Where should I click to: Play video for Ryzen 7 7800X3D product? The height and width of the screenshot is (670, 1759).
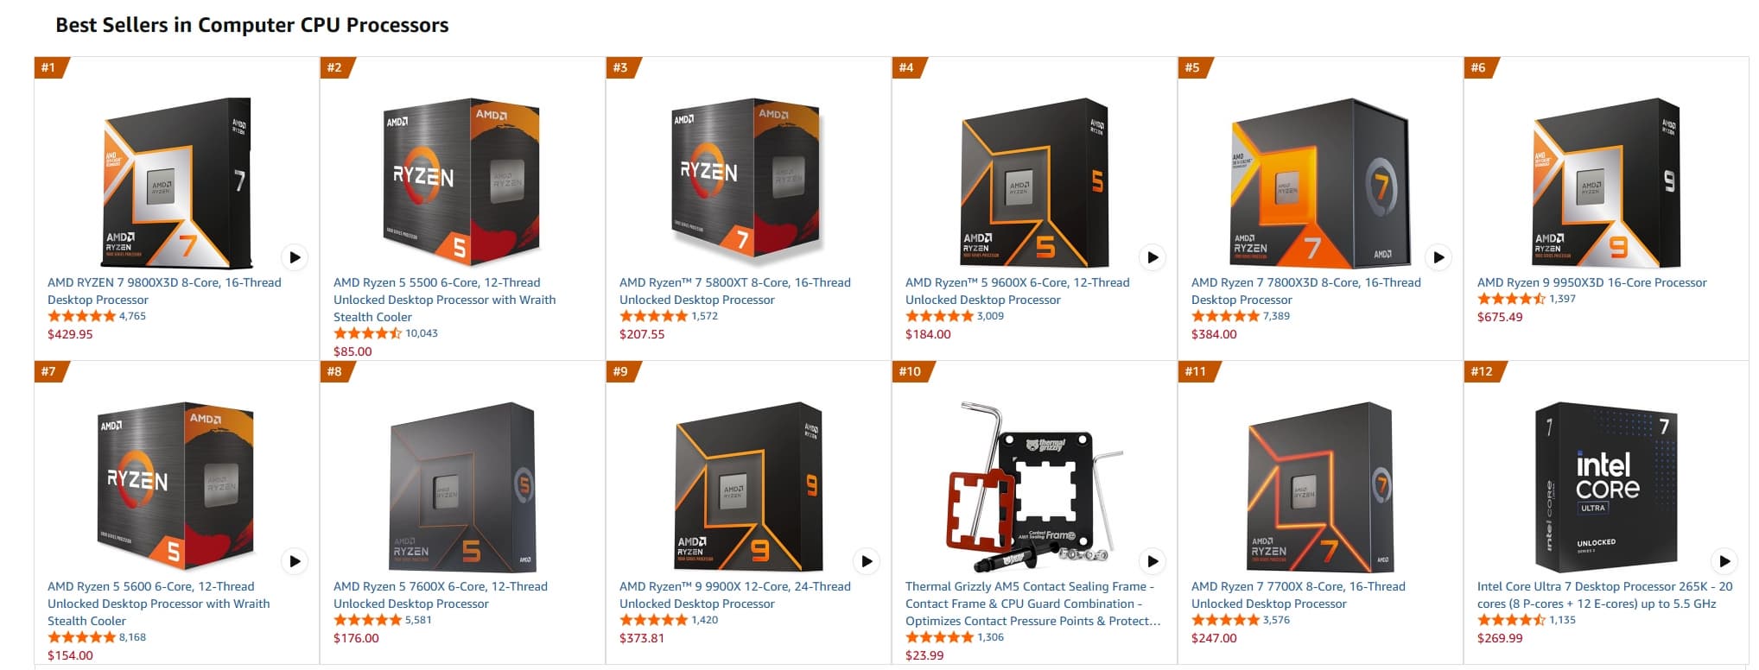pyautogui.click(x=1438, y=256)
